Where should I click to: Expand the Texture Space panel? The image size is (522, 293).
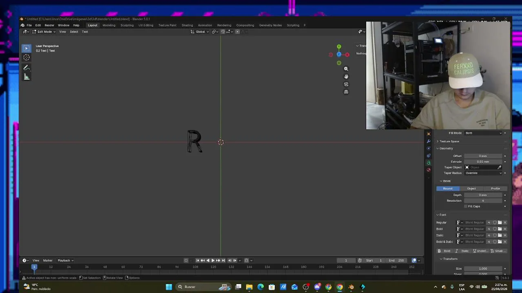(x=449, y=141)
